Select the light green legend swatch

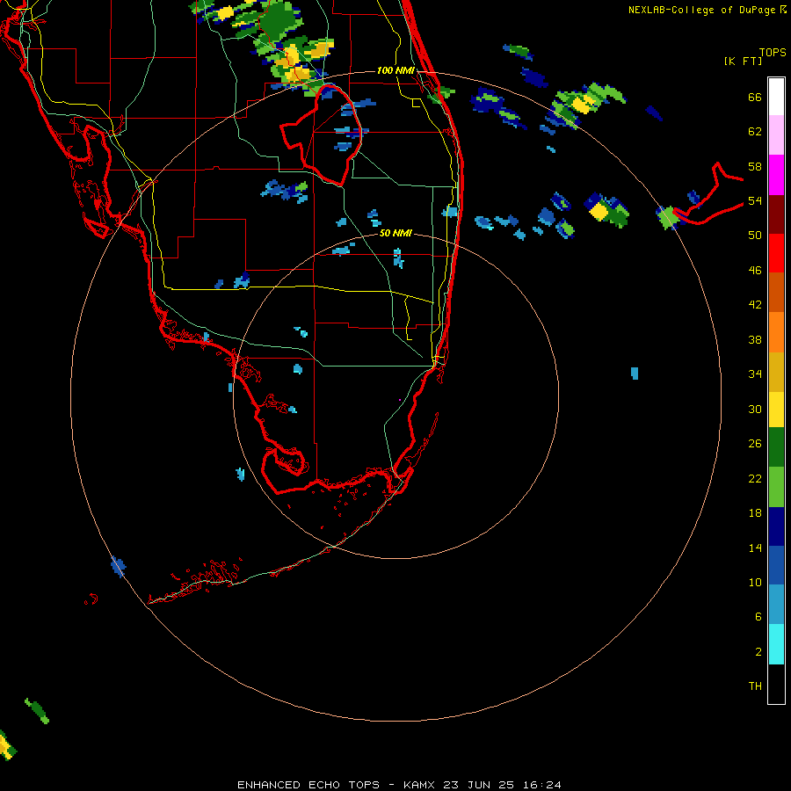pyautogui.click(x=776, y=487)
